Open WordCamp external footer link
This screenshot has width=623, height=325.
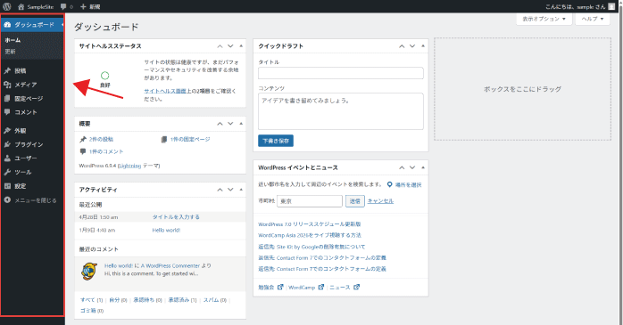(306, 288)
